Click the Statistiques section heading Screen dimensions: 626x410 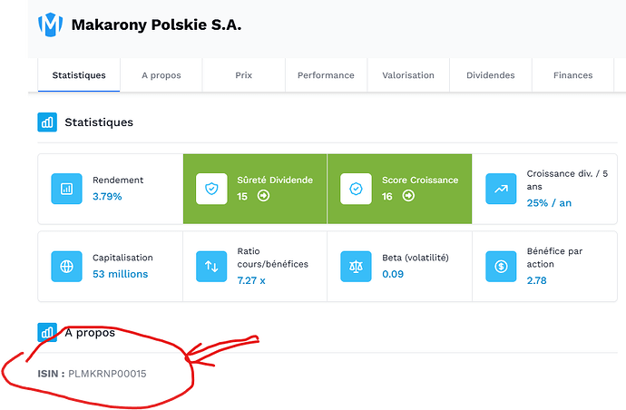coord(99,122)
